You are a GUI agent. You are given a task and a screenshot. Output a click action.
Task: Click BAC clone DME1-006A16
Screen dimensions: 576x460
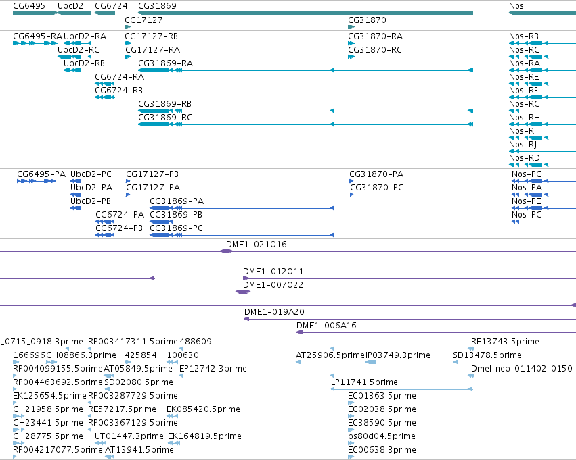point(326,326)
